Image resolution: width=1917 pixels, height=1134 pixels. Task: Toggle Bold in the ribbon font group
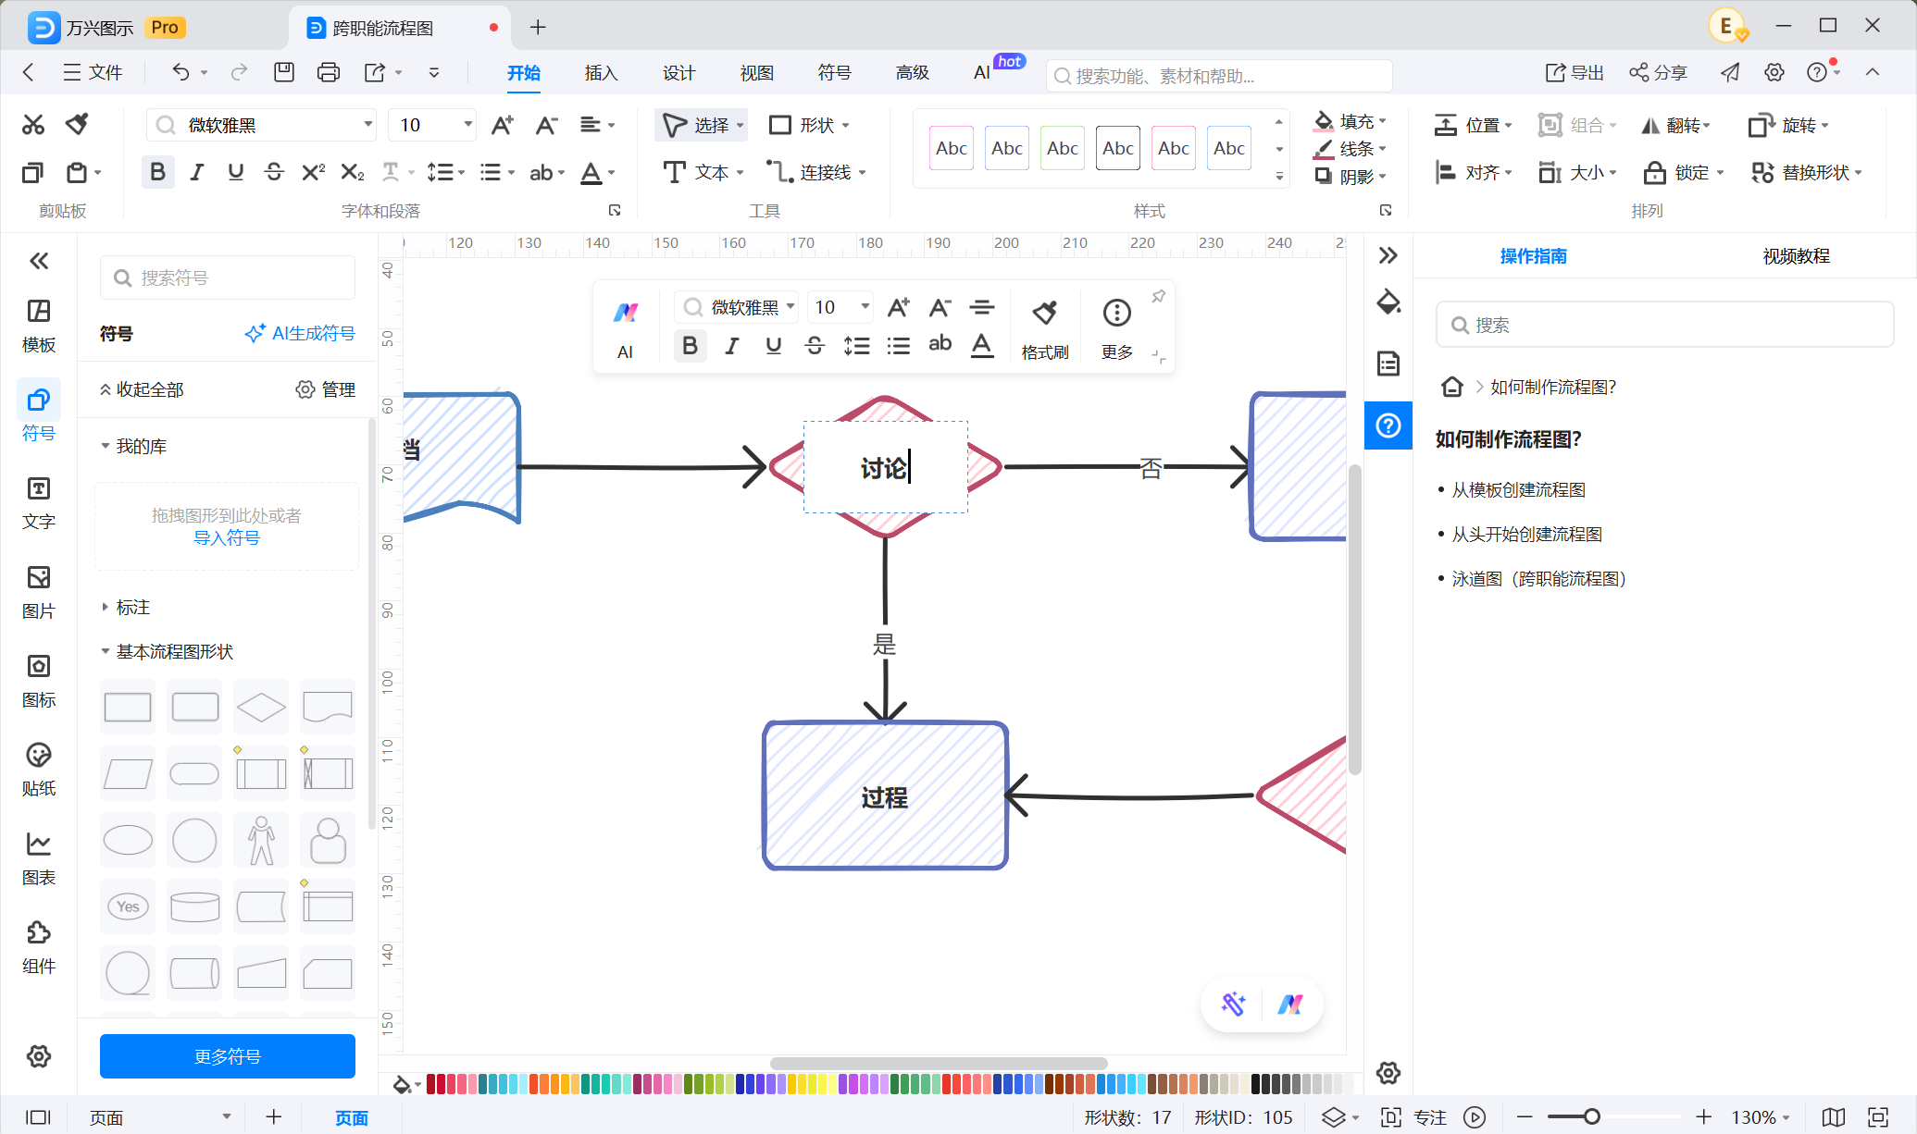coord(157,172)
